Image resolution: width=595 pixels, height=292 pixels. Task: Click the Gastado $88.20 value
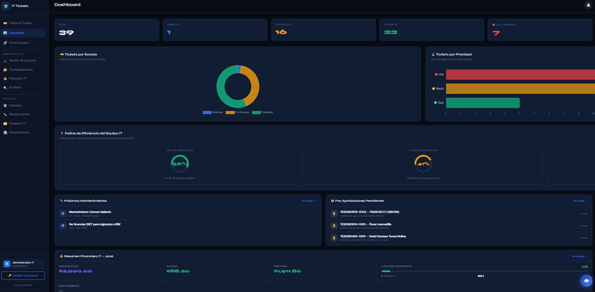coord(178,271)
